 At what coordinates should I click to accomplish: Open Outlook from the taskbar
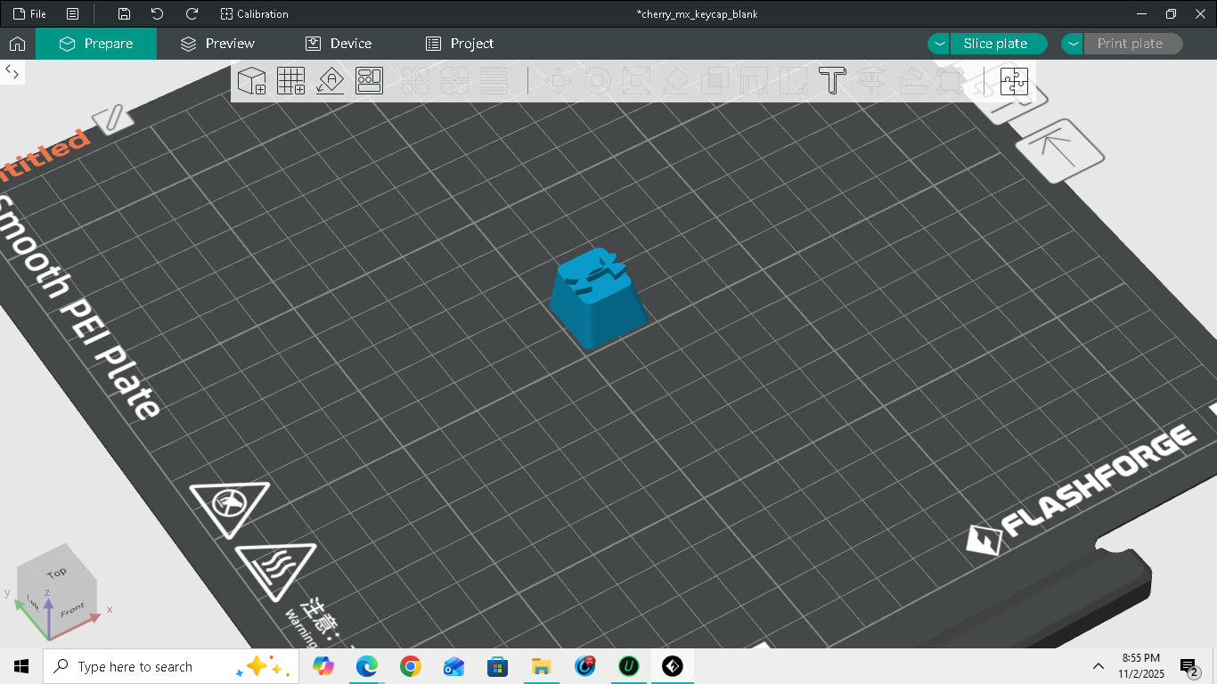coord(454,666)
